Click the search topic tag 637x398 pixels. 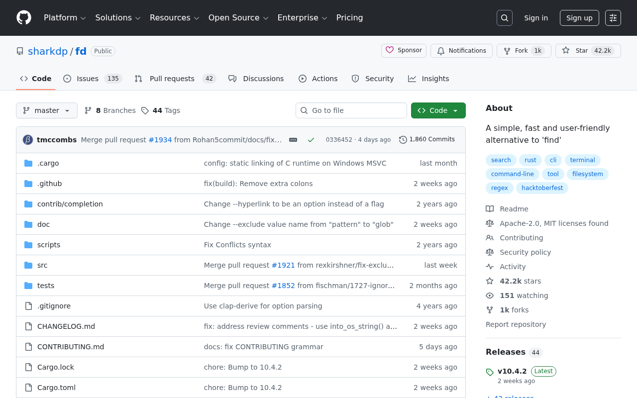tap(501, 160)
